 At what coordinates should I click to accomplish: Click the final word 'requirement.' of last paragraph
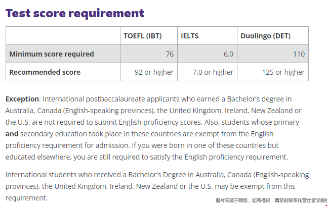[x=26, y=198]
